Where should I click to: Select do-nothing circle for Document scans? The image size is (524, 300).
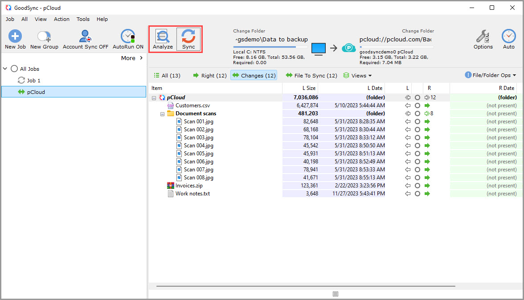pyautogui.click(x=418, y=114)
